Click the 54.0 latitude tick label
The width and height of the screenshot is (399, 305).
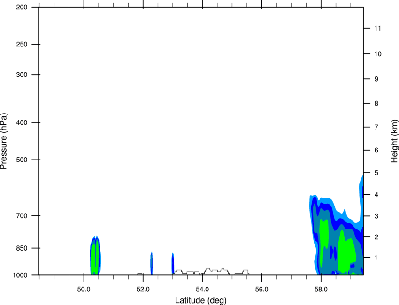point(202,290)
